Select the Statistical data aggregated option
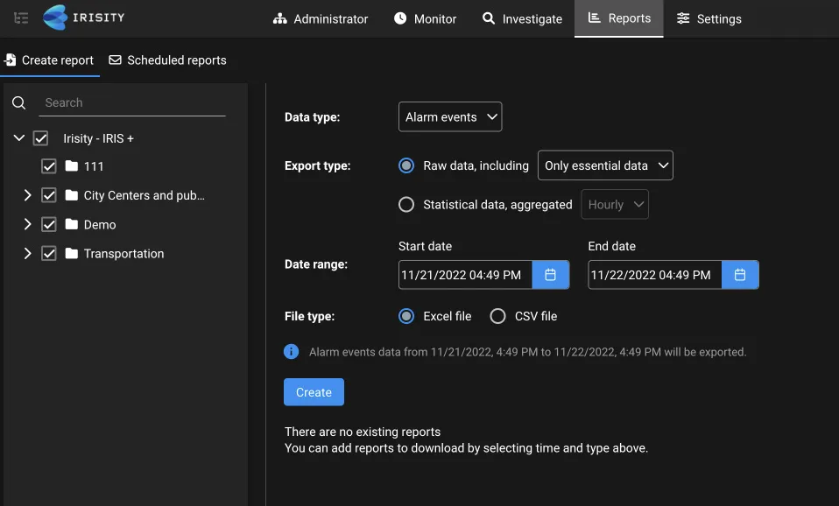The width and height of the screenshot is (839, 506). coord(406,204)
